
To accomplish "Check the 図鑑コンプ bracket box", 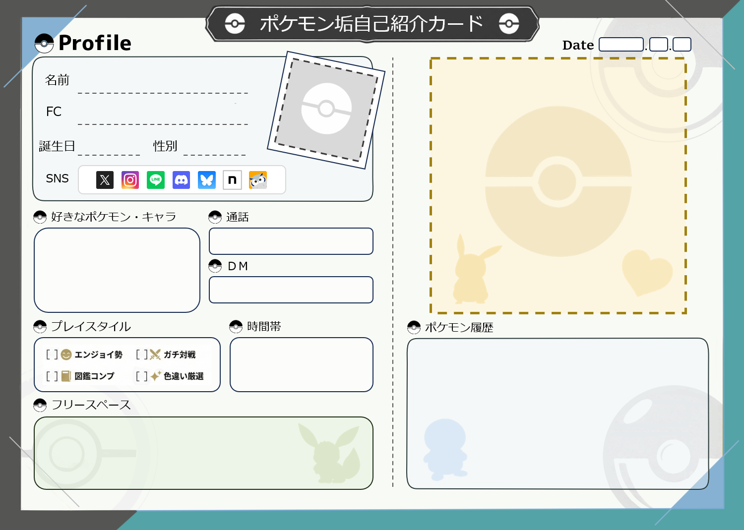I will click(52, 376).
